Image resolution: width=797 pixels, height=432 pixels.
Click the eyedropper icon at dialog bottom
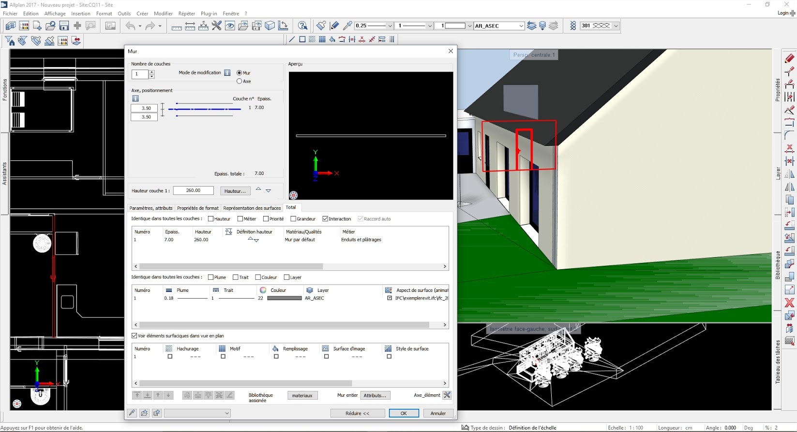(132, 413)
